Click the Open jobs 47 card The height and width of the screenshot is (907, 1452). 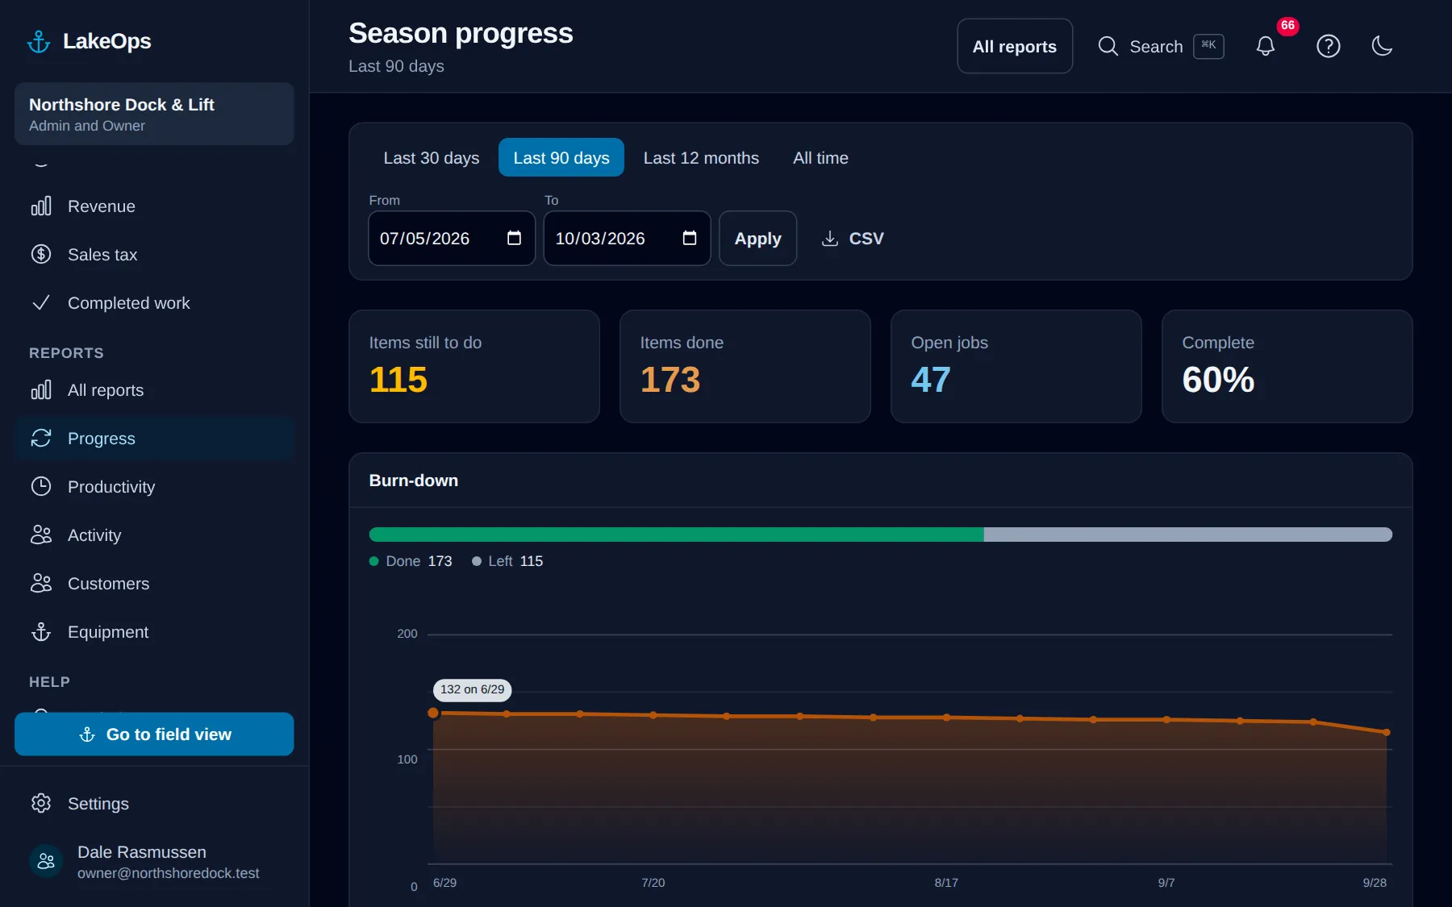coord(1016,367)
